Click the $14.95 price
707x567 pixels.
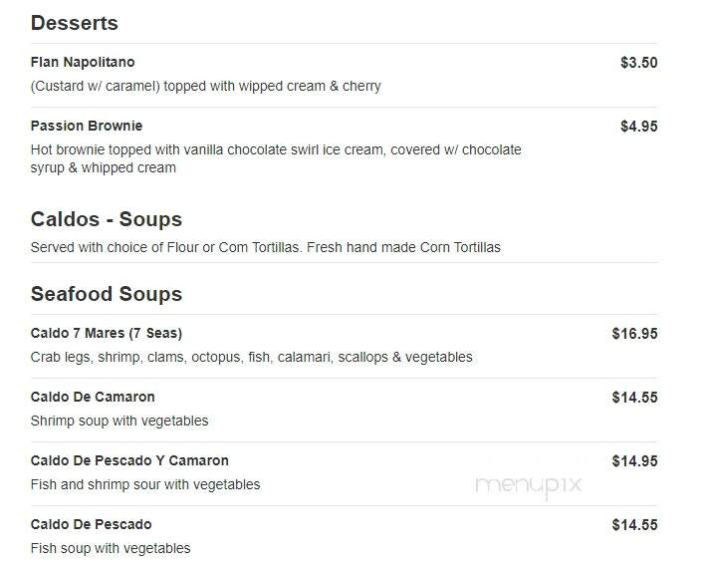pos(635,461)
